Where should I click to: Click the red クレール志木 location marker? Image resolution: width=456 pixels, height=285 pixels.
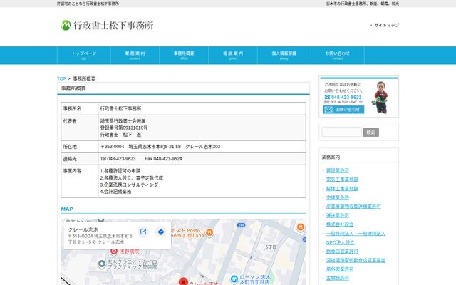coord(183,281)
